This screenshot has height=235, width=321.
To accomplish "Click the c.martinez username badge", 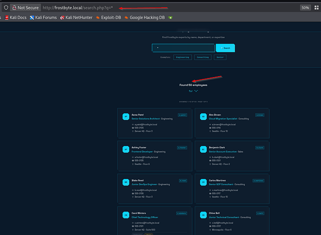I will tap(259, 180).
